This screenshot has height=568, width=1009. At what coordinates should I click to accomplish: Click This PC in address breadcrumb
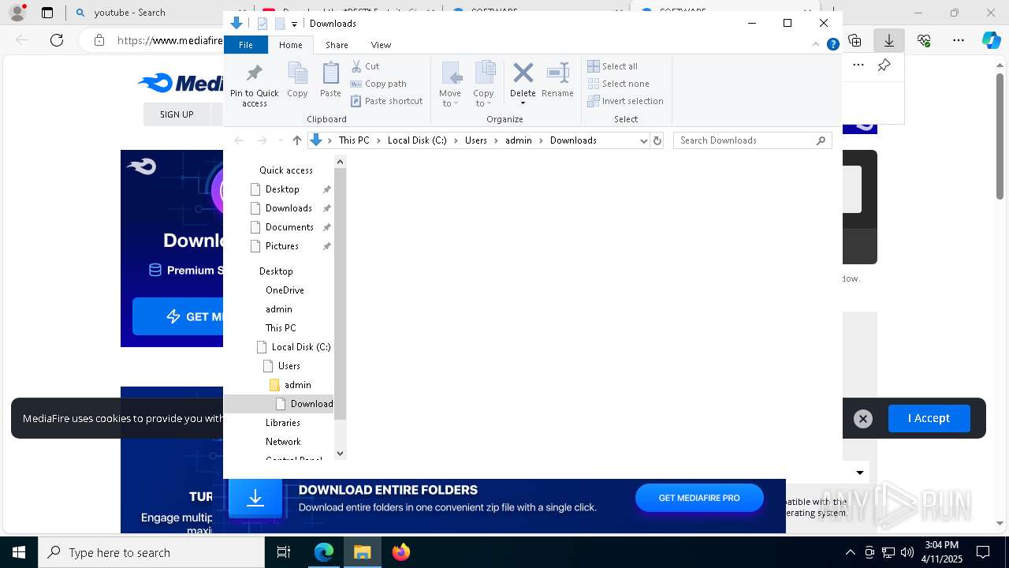(x=354, y=140)
